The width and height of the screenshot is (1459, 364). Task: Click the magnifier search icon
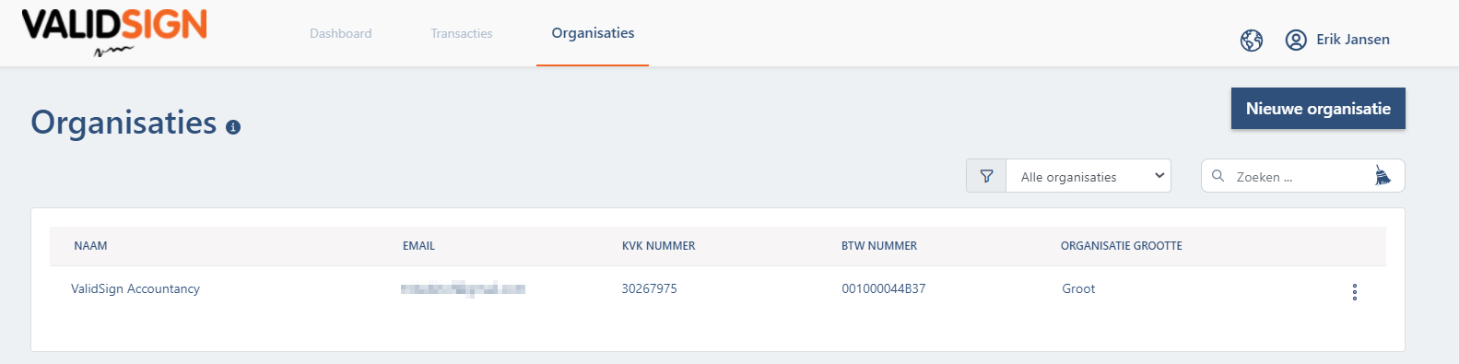(x=1218, y=176)
